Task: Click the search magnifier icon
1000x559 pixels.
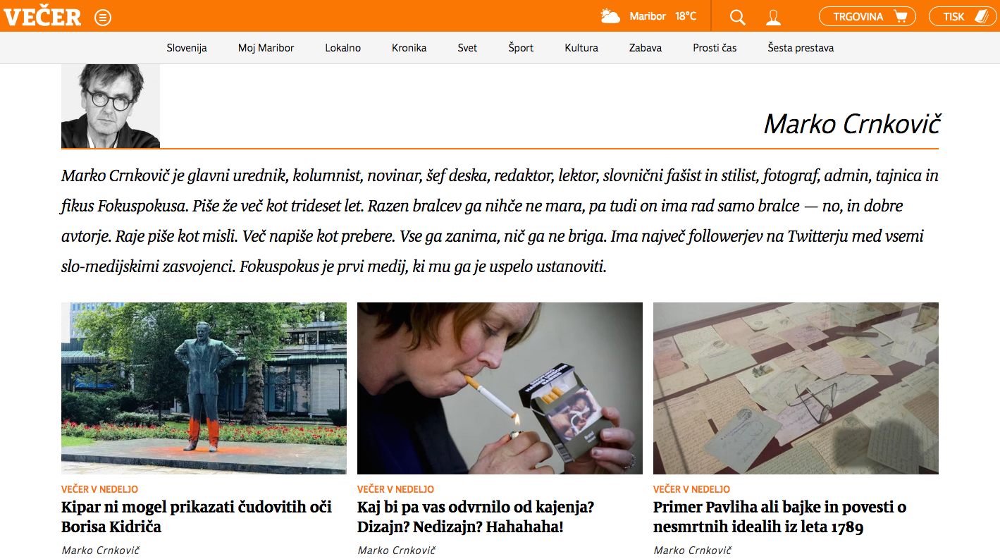Action: coord(737,17)
